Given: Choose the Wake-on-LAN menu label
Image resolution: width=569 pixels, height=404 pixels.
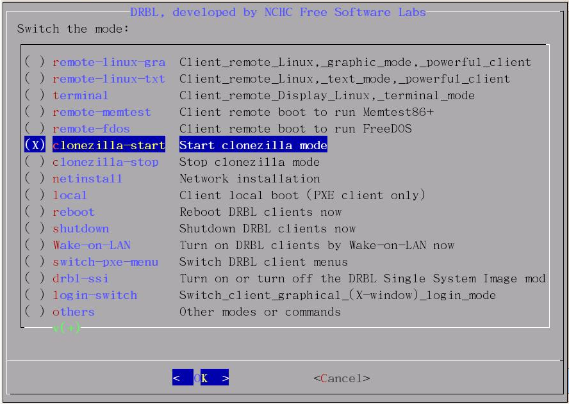Looking at the screenshot, I should [x=92, y=245].
